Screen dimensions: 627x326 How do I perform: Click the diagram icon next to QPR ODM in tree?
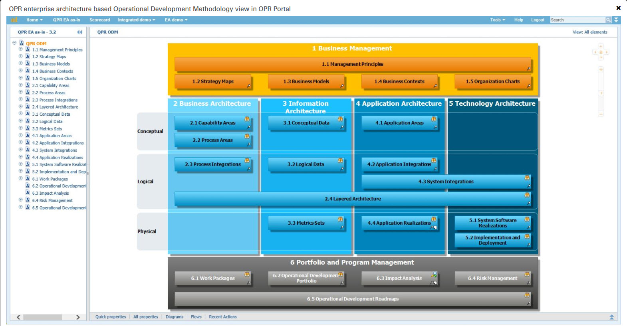tap(22, 43)
